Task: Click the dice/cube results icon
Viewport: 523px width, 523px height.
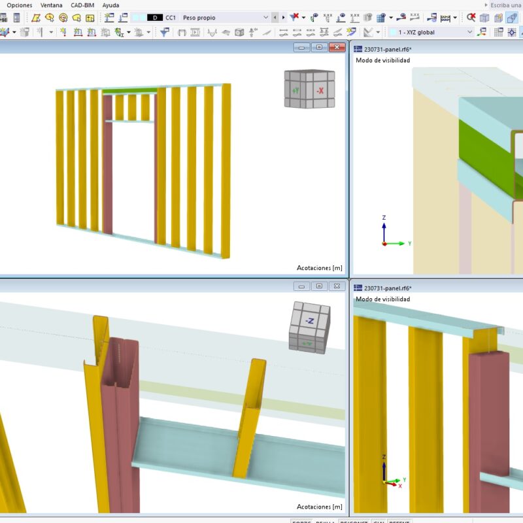Action: point(239,32)
